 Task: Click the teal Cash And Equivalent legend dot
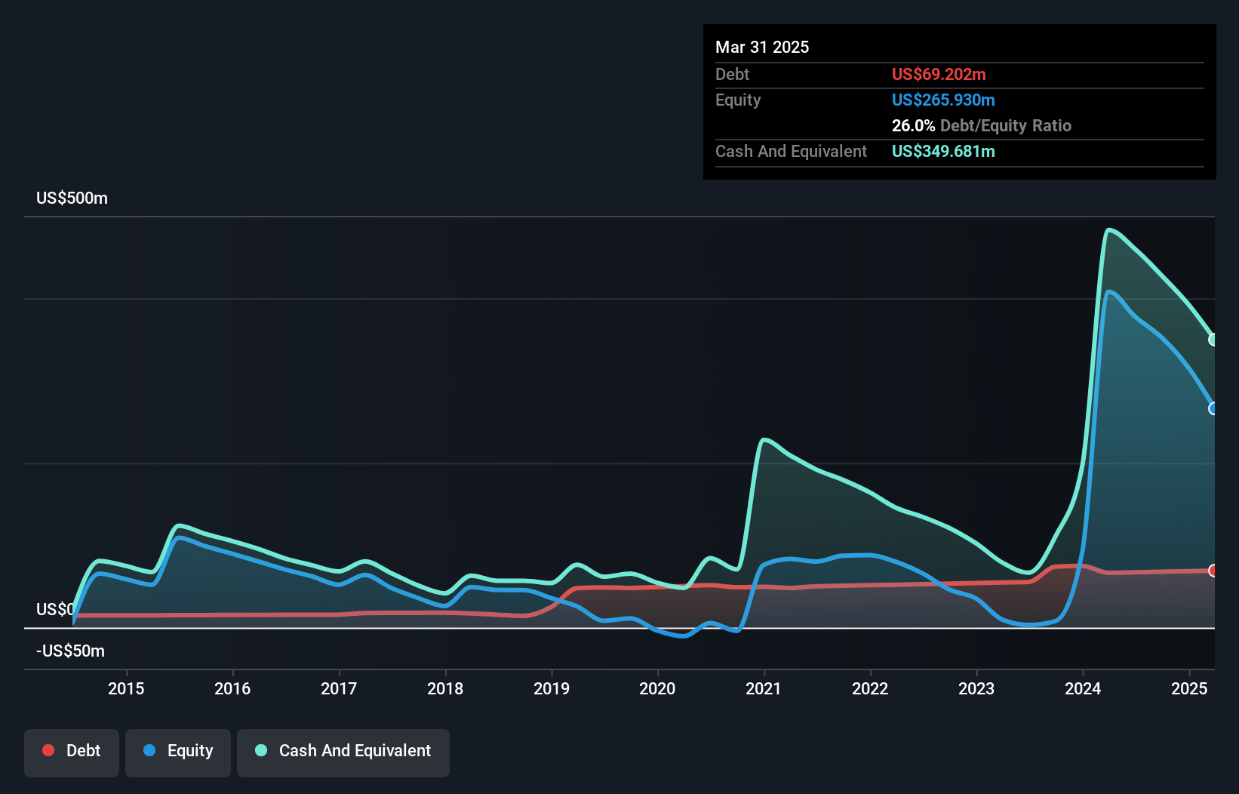click(x=260, y=749)
